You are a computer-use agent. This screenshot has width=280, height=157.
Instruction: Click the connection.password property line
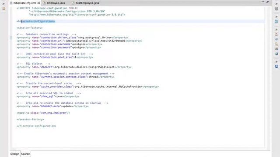click(59, 48)
